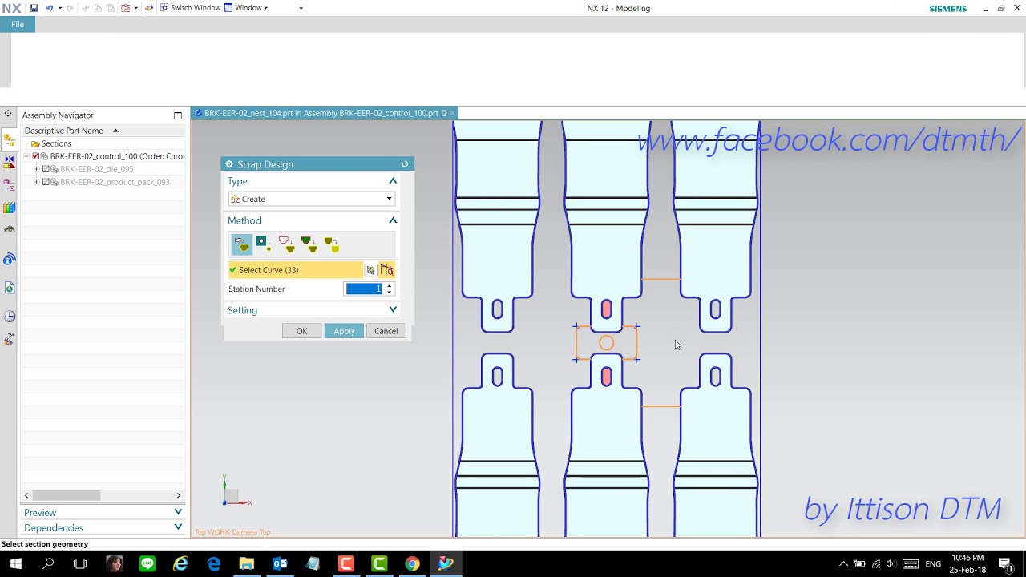Open the Internet Explorer page icon in sidebar

[x=9, y=287]
